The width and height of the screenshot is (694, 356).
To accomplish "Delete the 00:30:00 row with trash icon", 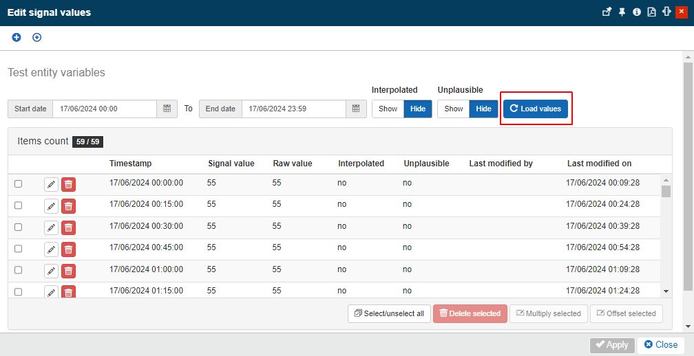I will click(x=68, y=227).
